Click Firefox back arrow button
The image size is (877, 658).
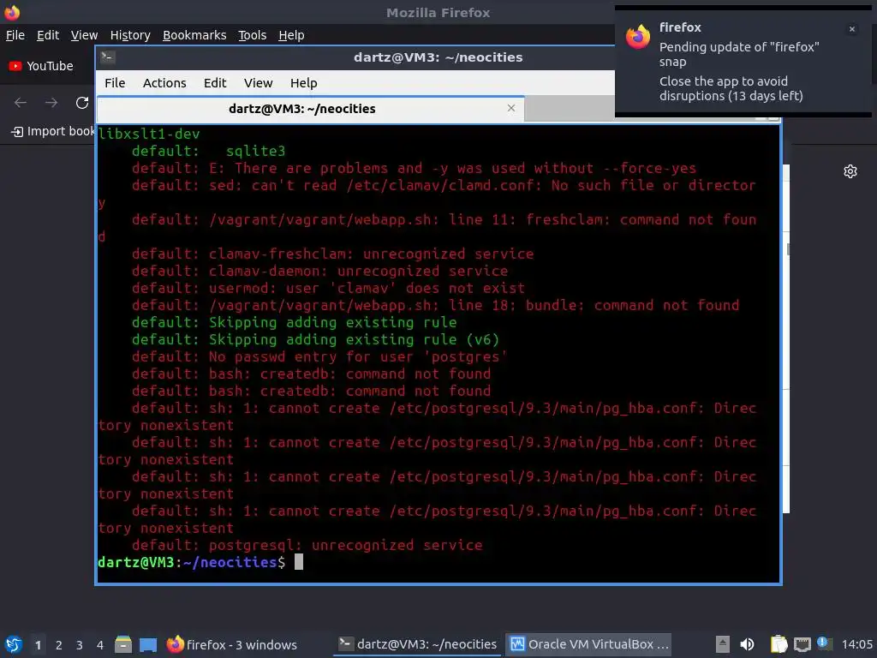[21, 103]
